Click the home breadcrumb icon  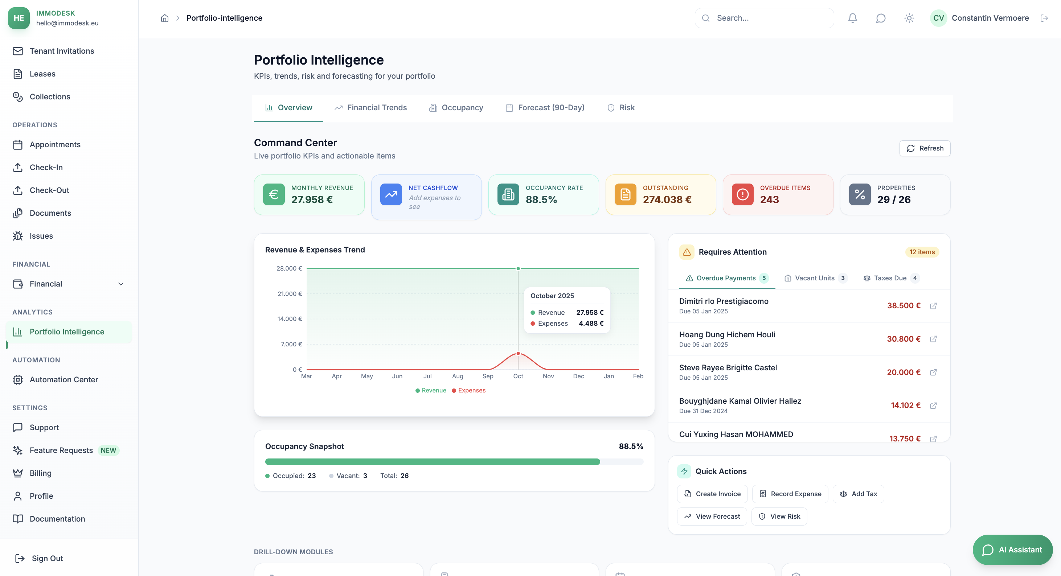(x=164, y=18)
